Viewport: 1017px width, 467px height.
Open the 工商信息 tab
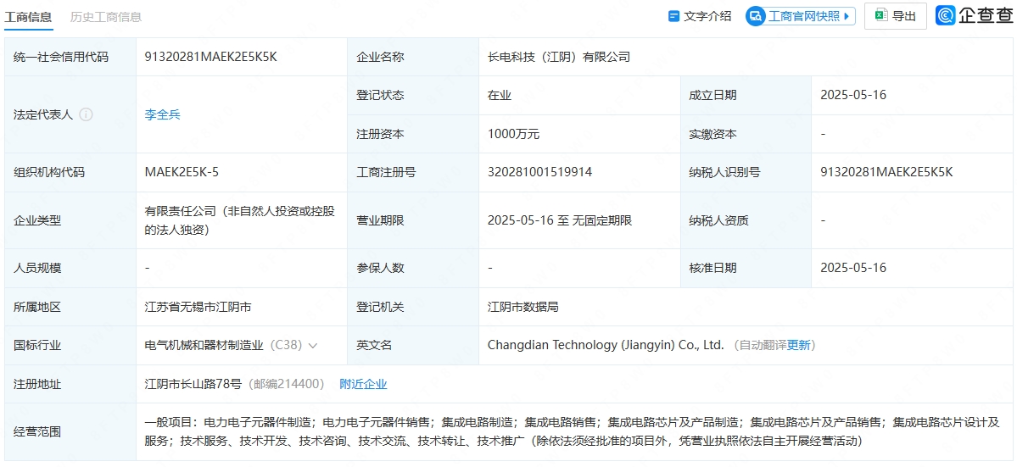[x=28, y=17]
